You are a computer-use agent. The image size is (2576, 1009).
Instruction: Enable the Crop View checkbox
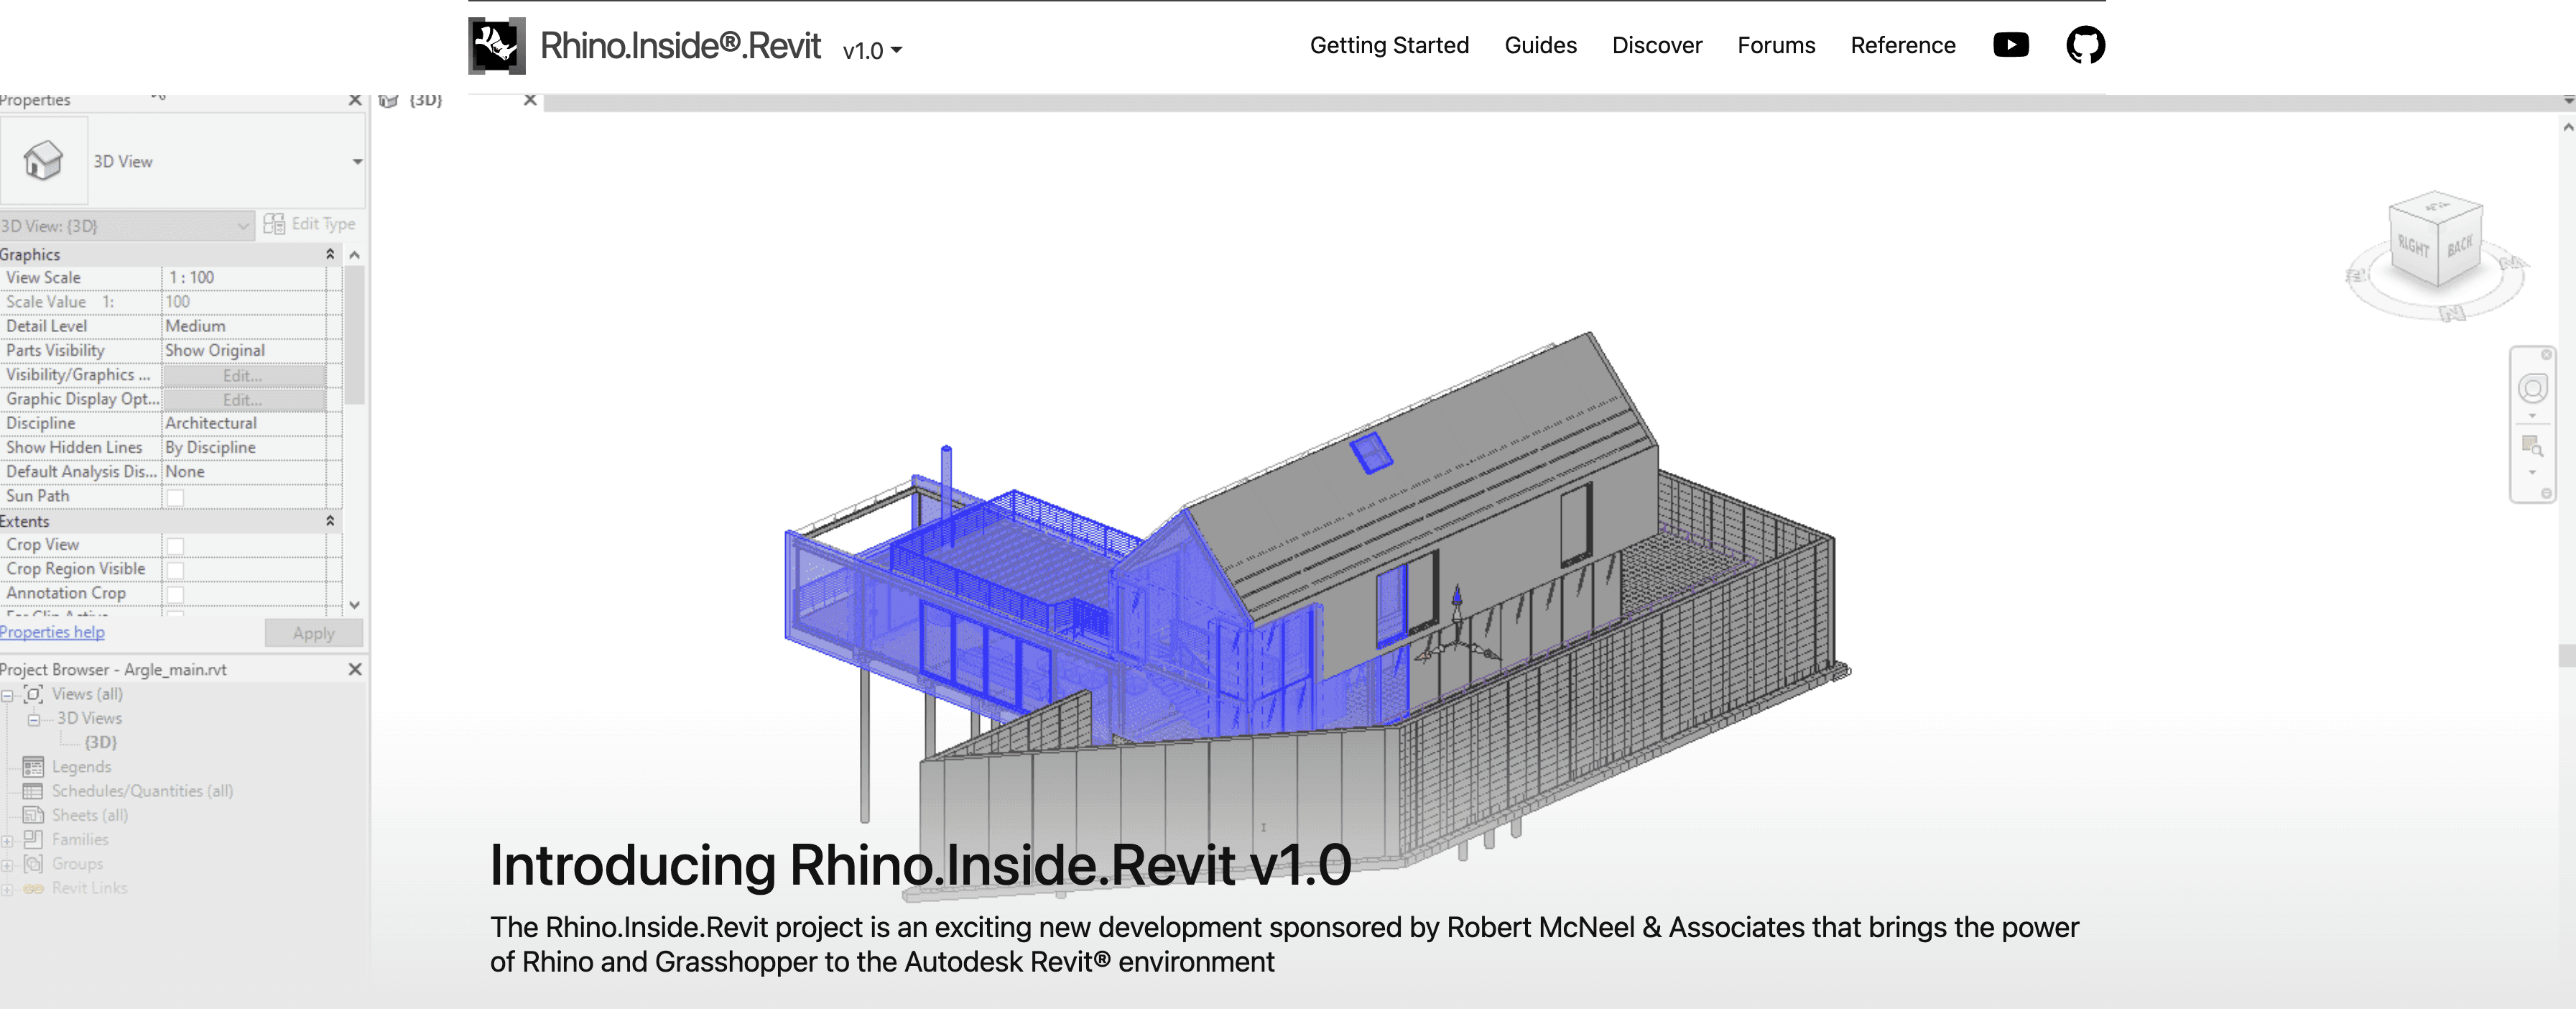pos(176,544)
